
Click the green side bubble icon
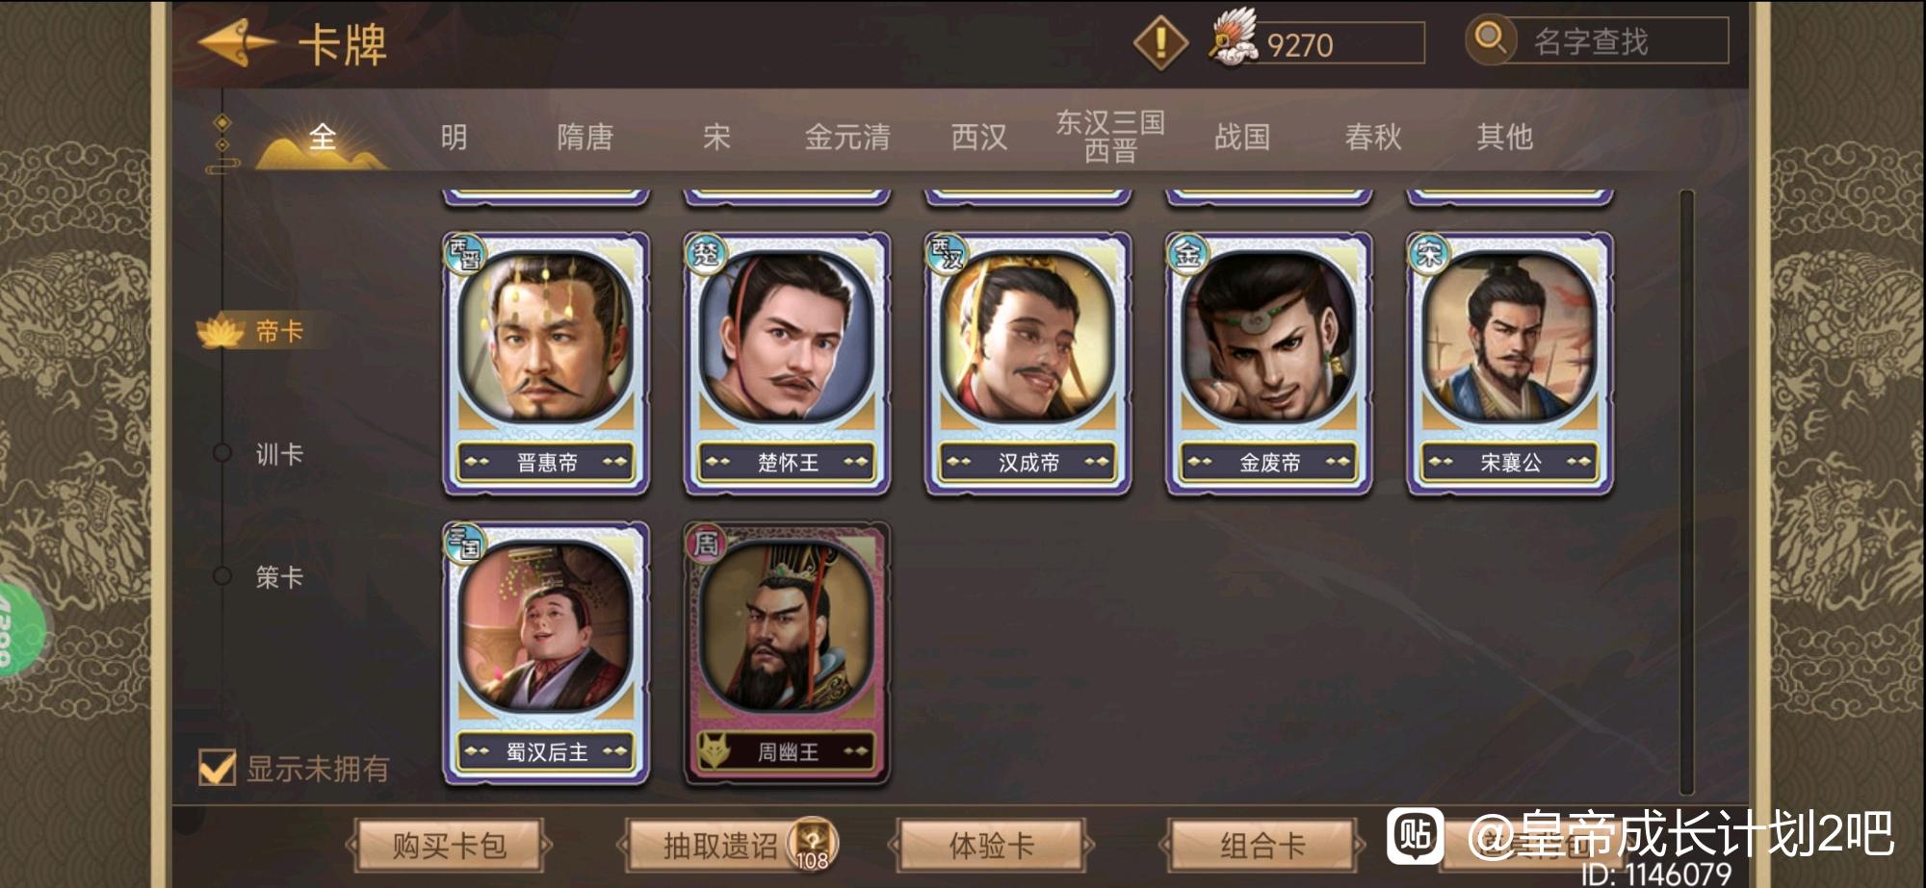pos(19,630)
